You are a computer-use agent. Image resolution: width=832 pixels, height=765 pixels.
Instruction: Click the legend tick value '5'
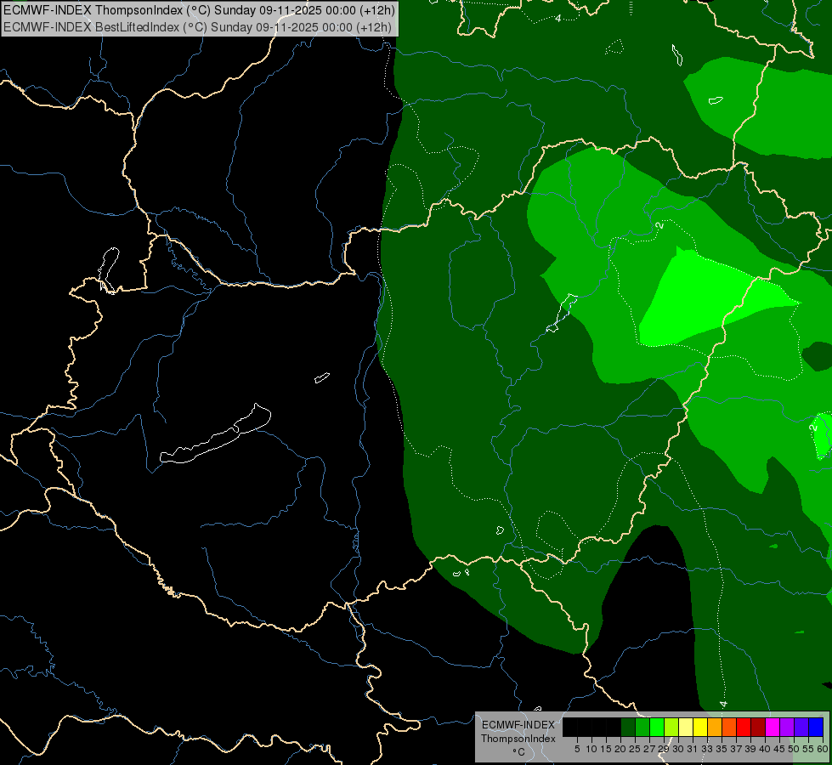coord(577,749)
